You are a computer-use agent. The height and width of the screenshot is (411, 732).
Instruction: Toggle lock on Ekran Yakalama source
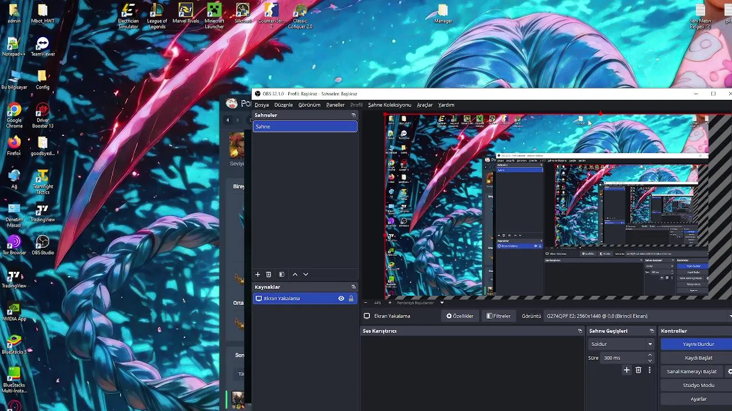click(351, 299)
